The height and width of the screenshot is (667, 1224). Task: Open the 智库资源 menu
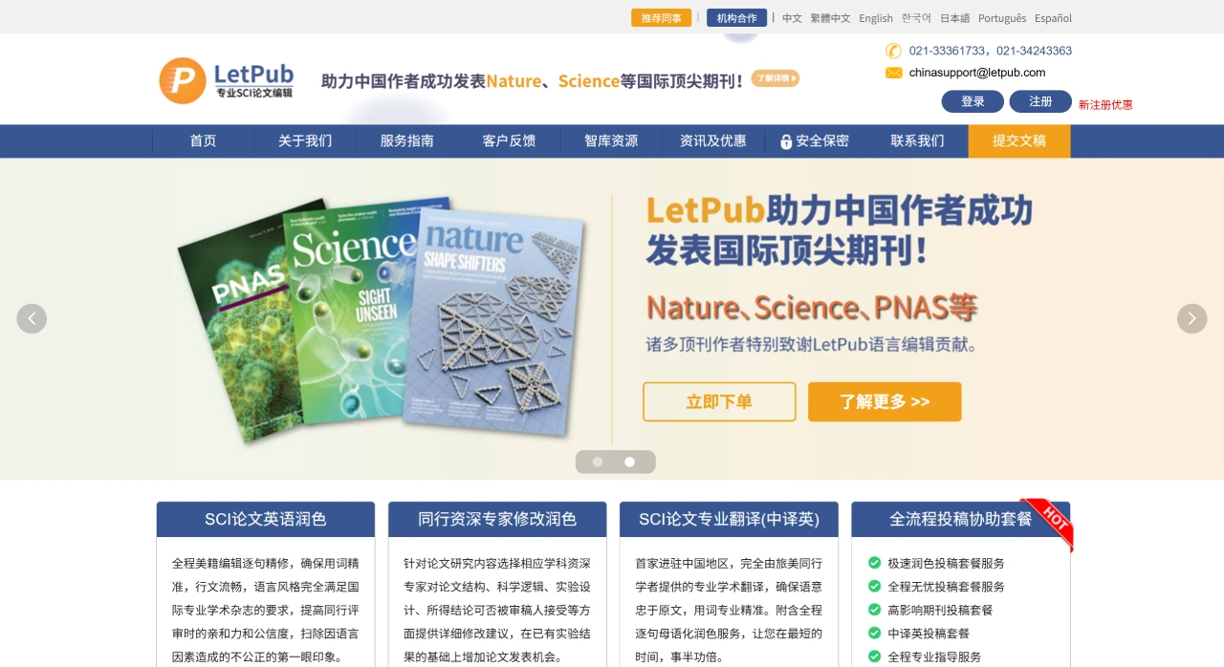pyautogui.click(x=611, y=140)
